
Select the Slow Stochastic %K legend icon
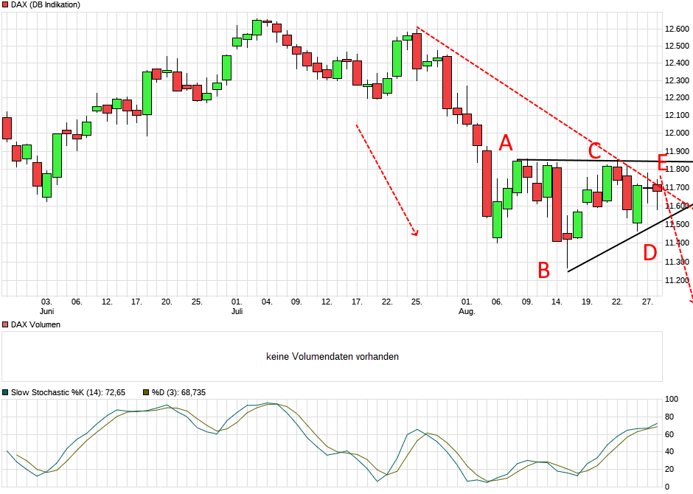4,391
